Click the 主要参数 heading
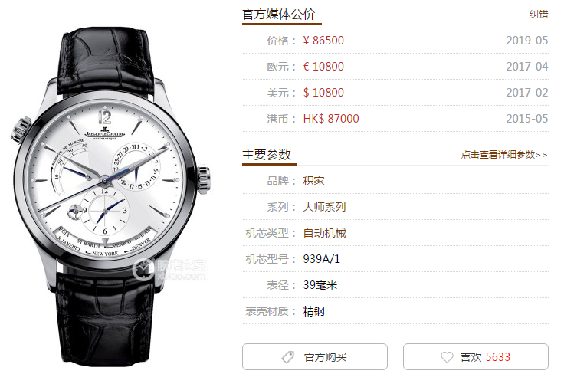The image size is (564, 374). point(266,155)
